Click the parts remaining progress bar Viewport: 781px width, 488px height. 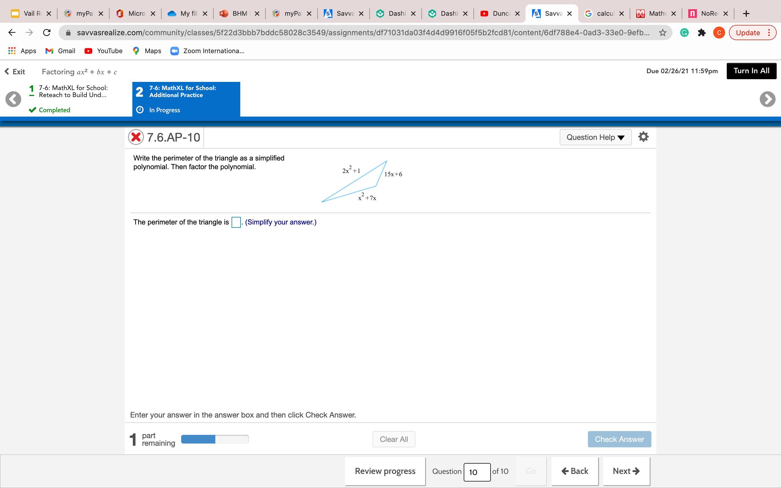215,439
